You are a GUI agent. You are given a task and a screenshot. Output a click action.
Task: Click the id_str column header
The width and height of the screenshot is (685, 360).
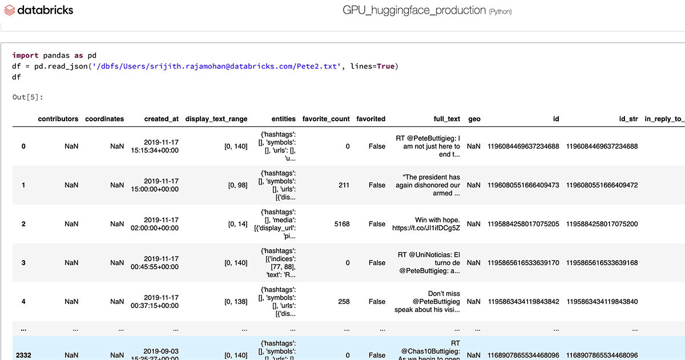(x=628, y=119)
